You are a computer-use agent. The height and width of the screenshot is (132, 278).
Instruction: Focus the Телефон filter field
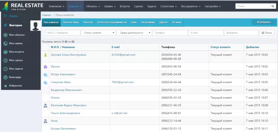point(170,33)
